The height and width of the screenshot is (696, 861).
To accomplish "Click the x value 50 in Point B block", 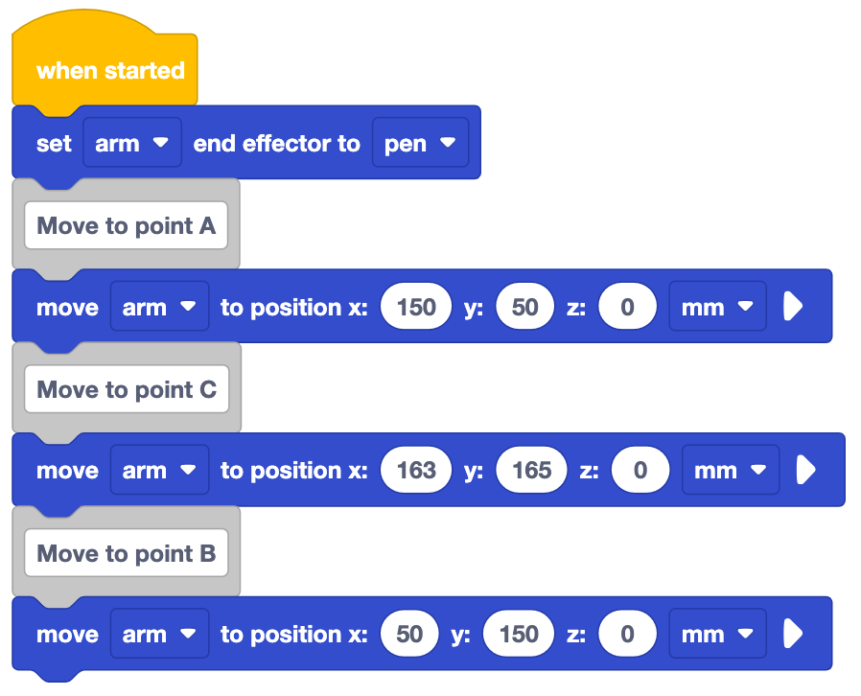I will (409, 634).
